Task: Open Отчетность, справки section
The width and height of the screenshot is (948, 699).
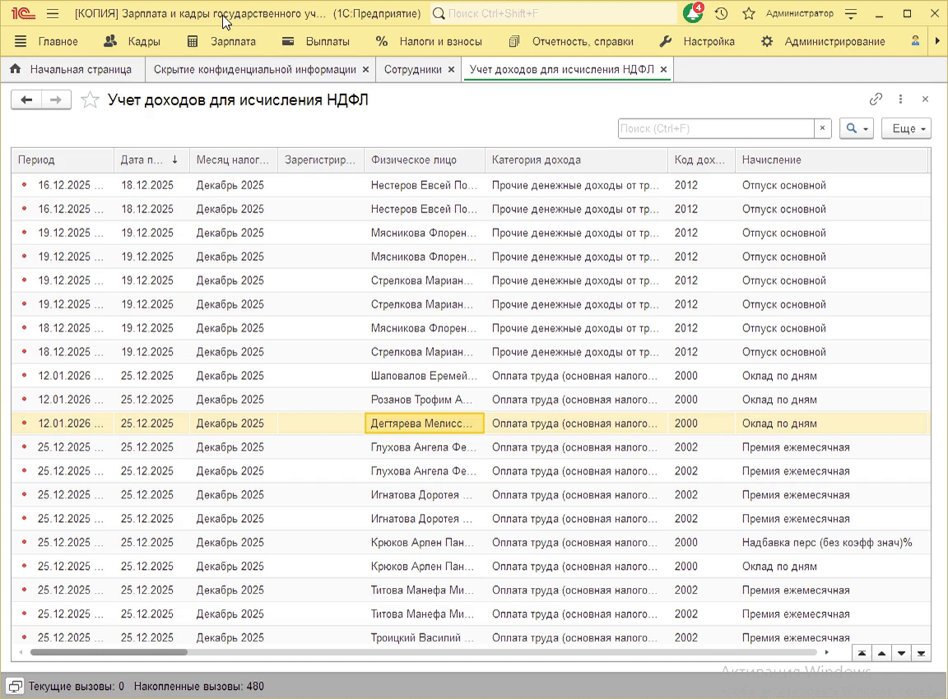Action: pos(571,41)
